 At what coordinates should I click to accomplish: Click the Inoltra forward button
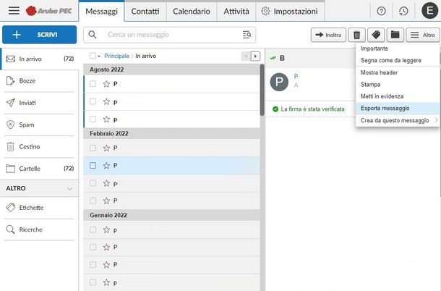pyautogui.click(x=327, y=35)
